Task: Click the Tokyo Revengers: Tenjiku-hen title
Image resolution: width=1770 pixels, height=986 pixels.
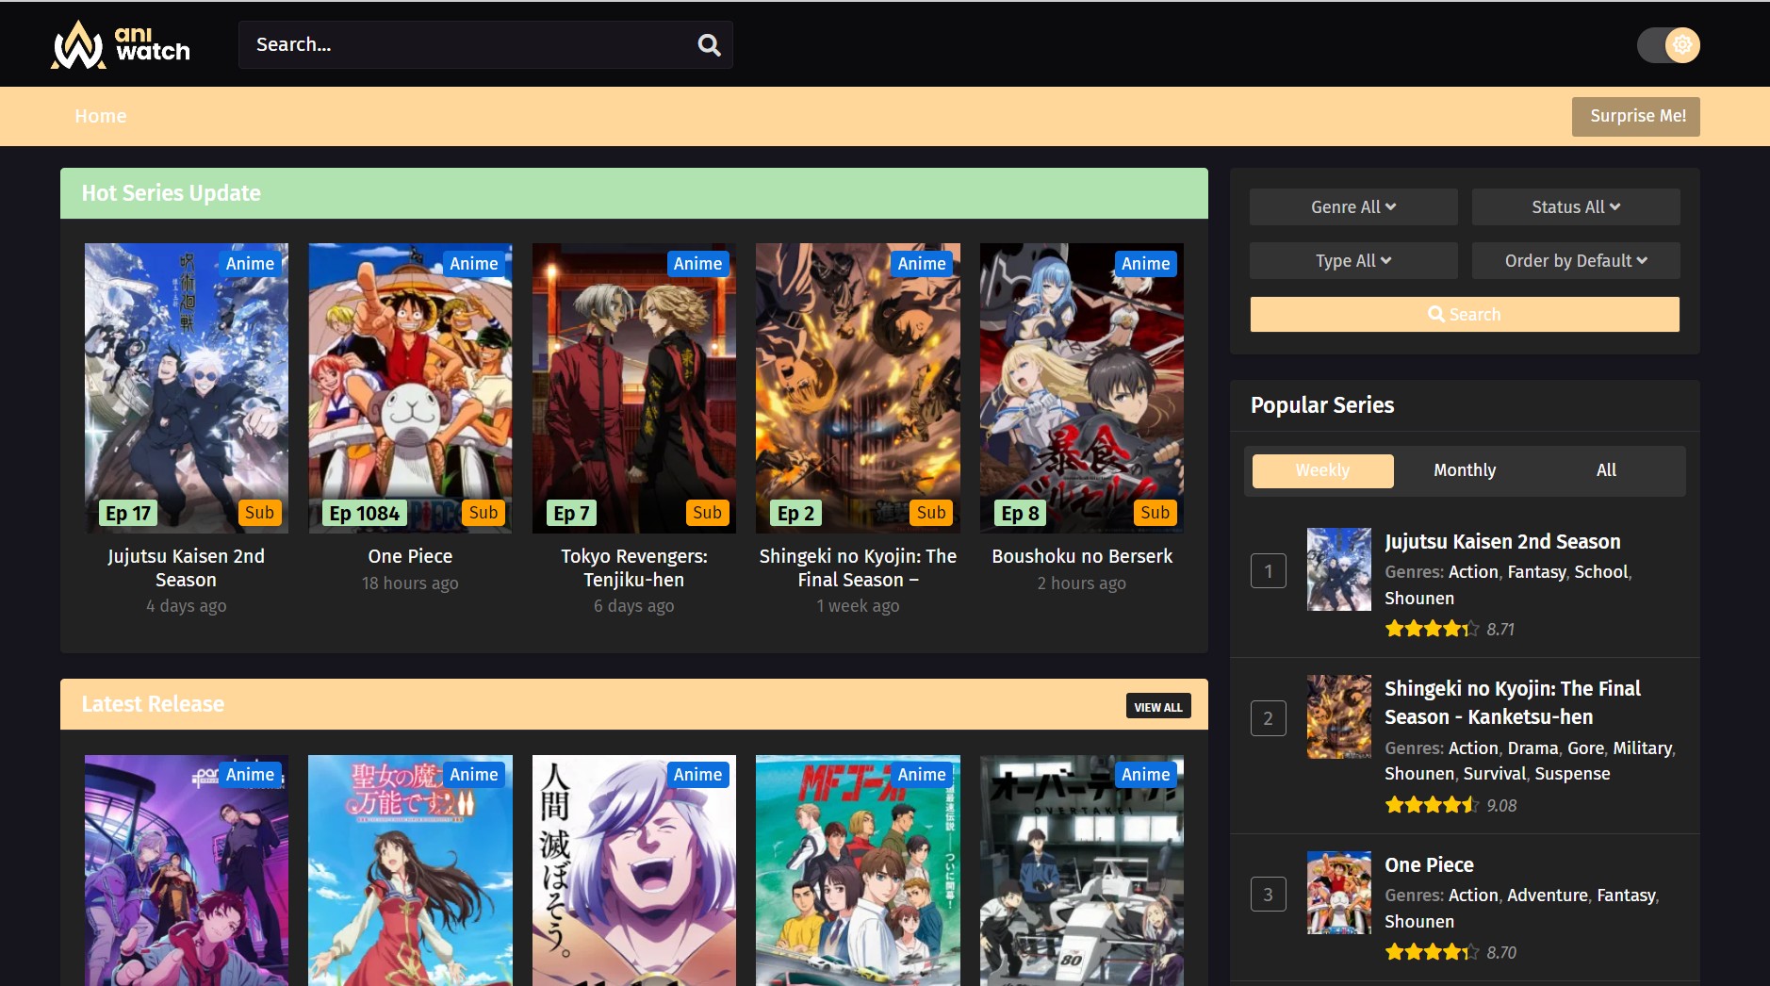Action: [x=634, y=567]
